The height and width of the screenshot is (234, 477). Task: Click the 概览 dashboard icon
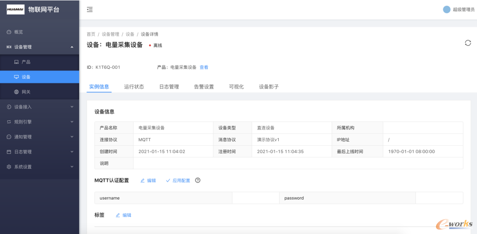(9, 32)
